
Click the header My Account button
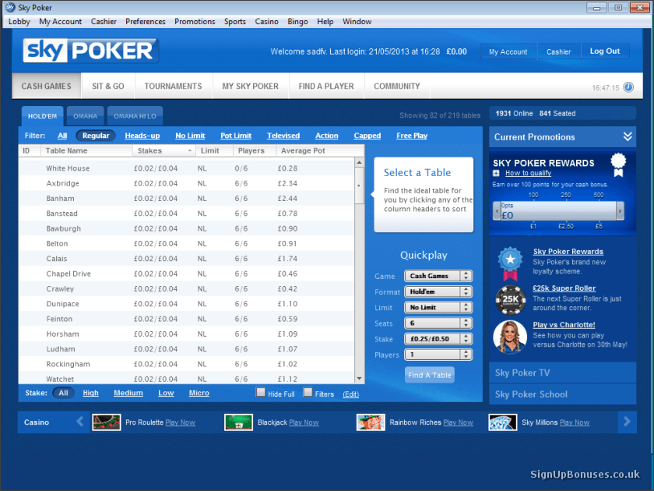[x=508, y=51]
